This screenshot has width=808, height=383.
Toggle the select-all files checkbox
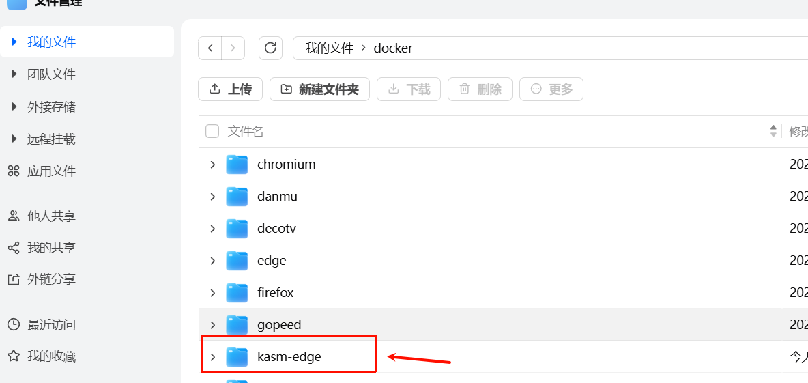212,131
